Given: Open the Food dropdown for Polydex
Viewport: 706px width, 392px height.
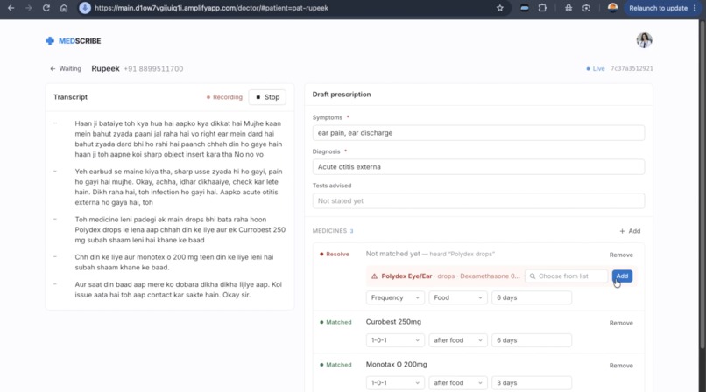Looking at the screenshot, I should 458,297.
